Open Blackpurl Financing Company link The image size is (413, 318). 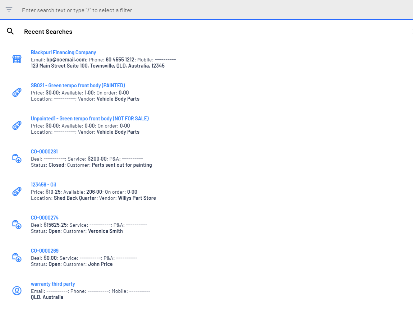pos(63,52)
